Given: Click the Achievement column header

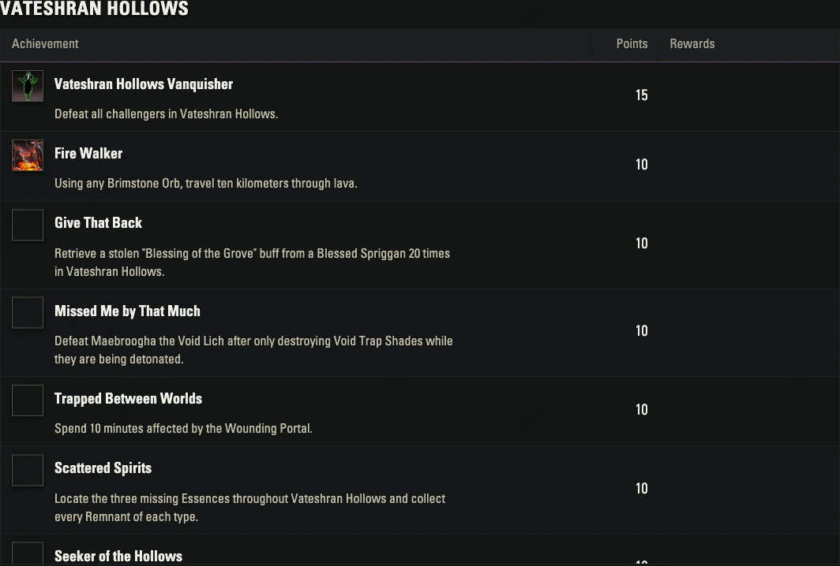Looking at the screenshot, I should click(46, 44).
